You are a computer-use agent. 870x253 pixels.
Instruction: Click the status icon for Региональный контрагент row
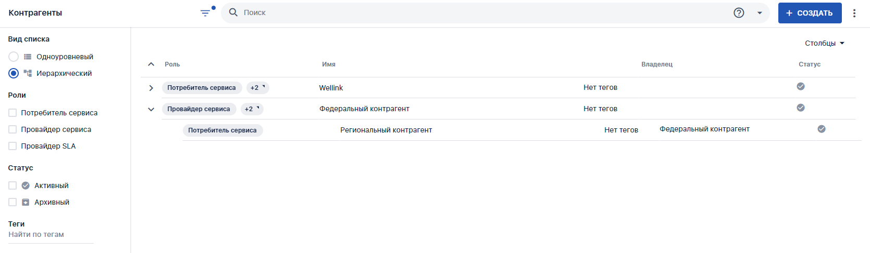[x=822, y=129]
